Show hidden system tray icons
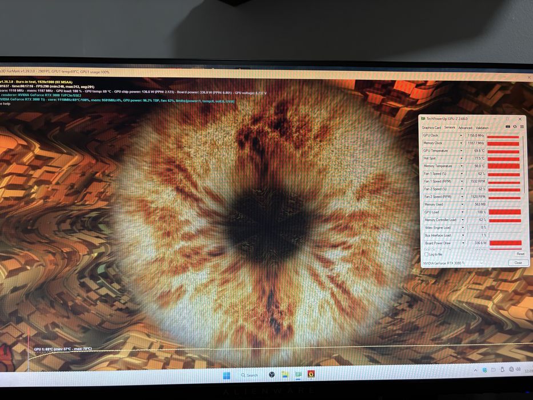This screenshot has height=400, width=533. coord(475,370)
